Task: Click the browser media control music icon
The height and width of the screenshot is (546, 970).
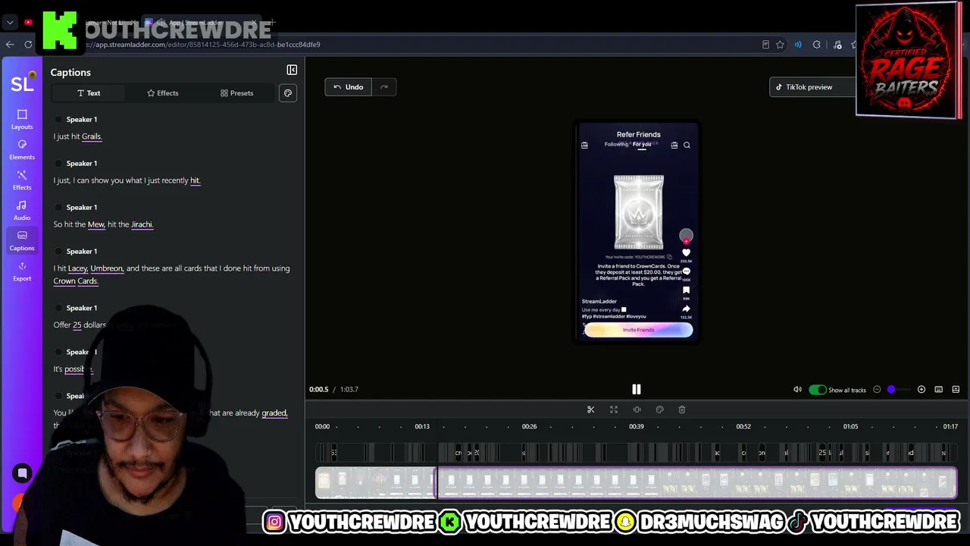Action: (x=837, y=45)
